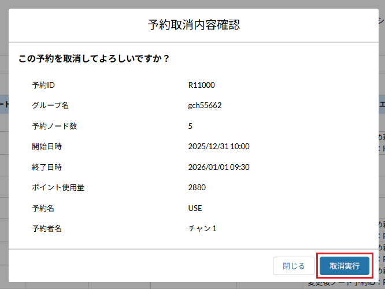Click the reservation name value USE

pos(195,208)
